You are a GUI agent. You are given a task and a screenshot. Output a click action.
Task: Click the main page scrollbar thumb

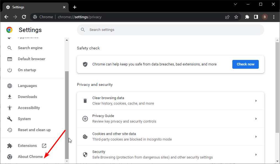click(277, 88)
